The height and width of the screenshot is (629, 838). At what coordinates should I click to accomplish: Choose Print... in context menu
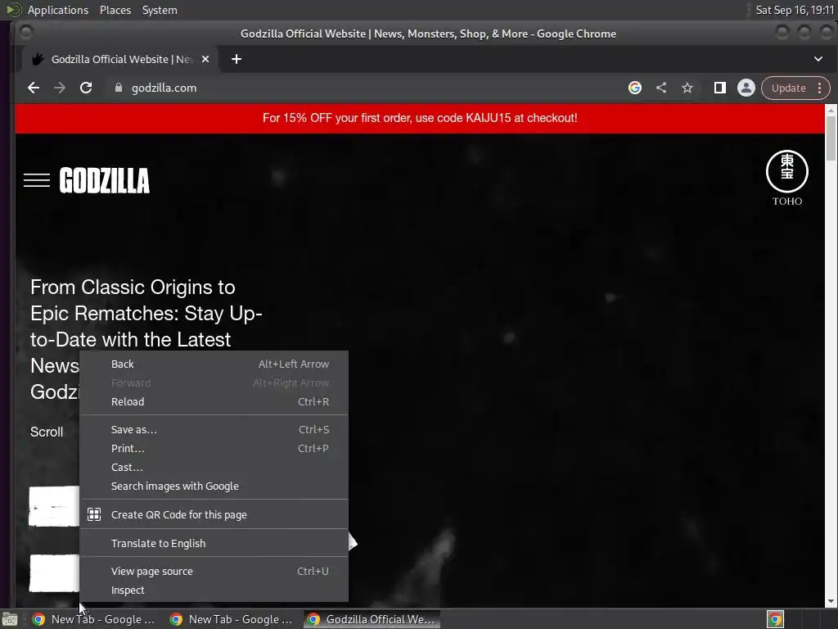click(x=214, y=448)
